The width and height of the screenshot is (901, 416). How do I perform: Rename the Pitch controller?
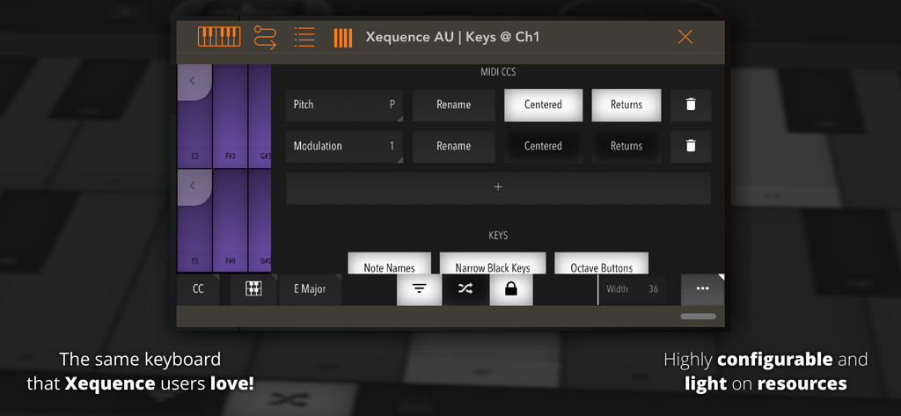click(x=453, y=105)
